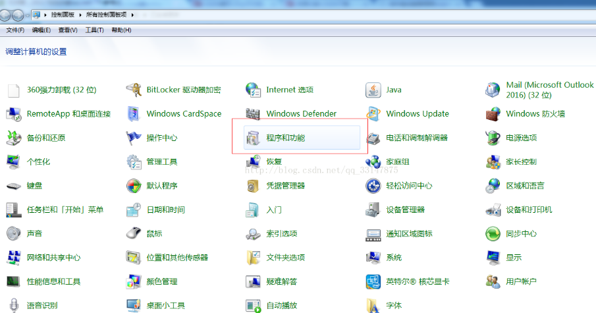Click the 家长控制 icon
Viewport: 596px width, 313px height.
493,162
